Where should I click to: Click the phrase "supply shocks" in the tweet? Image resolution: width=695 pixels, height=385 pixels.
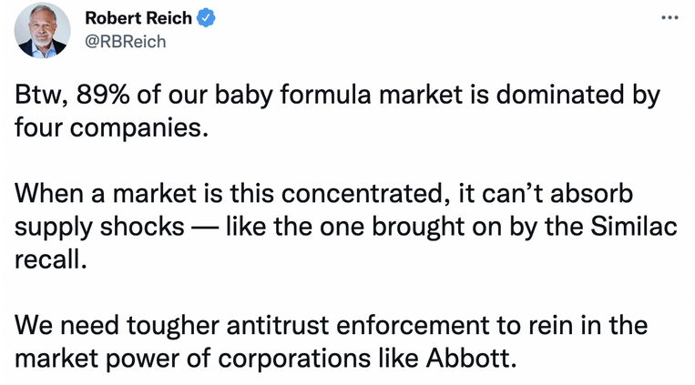click(99, 228)
